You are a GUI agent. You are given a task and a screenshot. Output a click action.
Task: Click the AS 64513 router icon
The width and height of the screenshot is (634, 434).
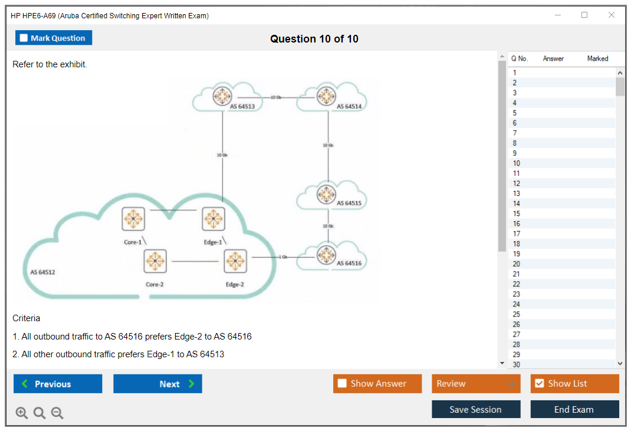tap(222, 96)
